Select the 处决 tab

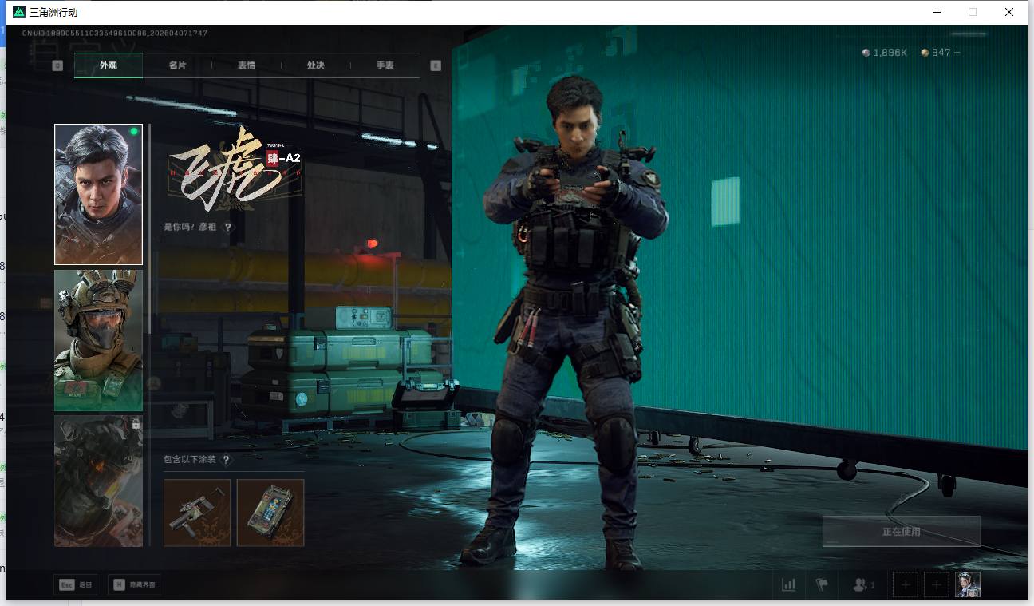coord(316,65)
